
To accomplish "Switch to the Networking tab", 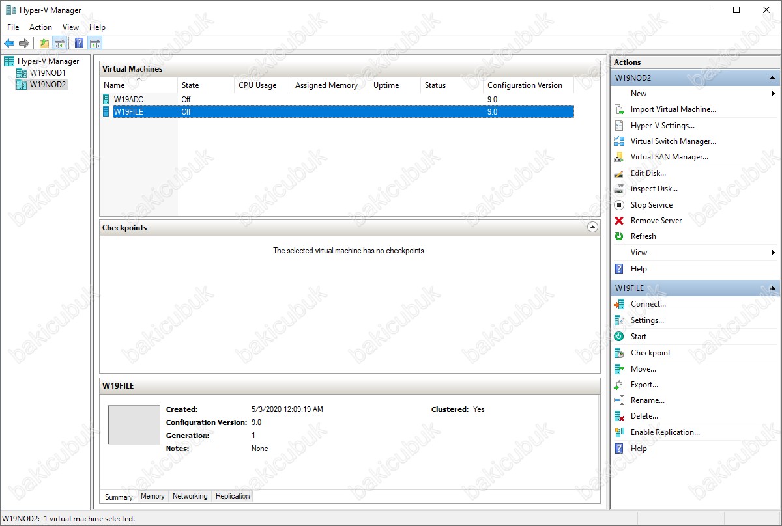I will coord(190,496).
